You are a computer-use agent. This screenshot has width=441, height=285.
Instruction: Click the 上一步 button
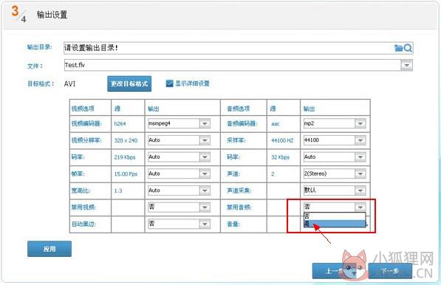click(334, 271)
